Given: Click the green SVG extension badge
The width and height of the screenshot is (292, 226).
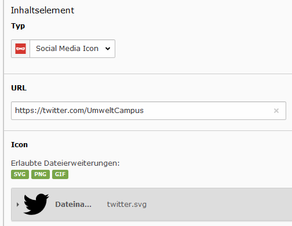Looking at the screenshot, I should pos(20,174).
